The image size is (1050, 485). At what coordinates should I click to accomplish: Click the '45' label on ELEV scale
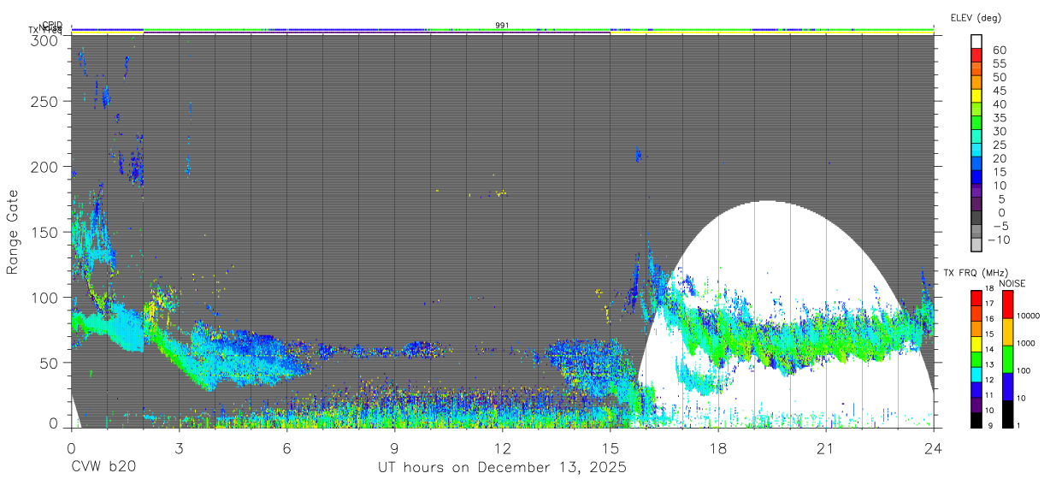pyautogui.click(x=999, y=90)
